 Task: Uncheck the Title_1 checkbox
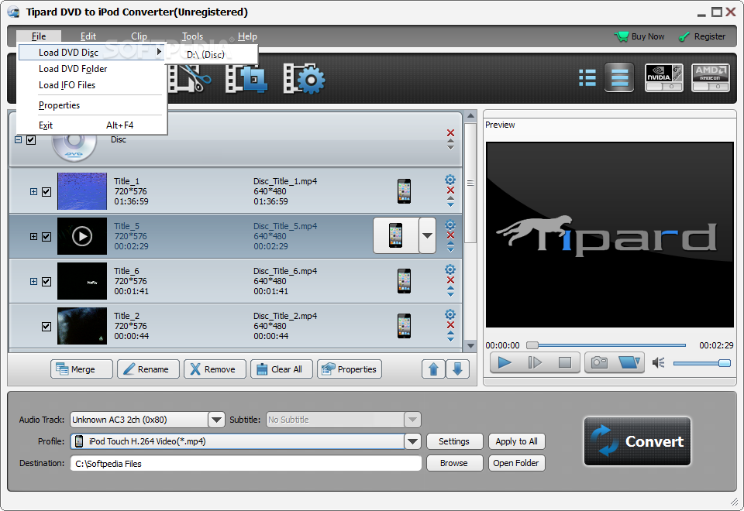[x=46, y=192]
